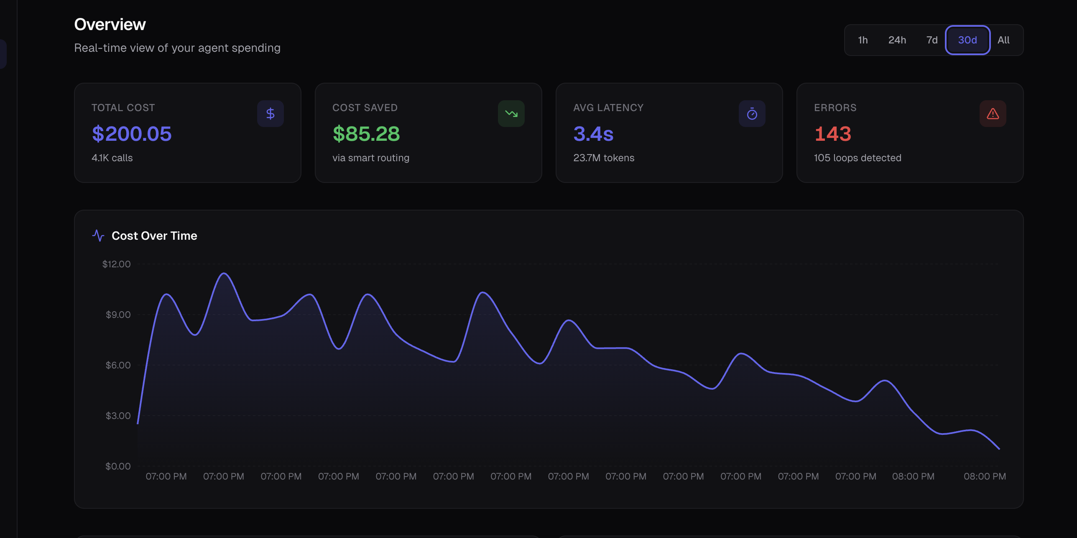Open the Total Cost card

(x=187, y=133)
